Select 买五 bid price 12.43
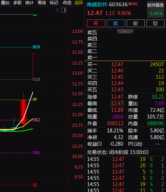This screenshot has height=192, width=166. (x=117, y=90)
